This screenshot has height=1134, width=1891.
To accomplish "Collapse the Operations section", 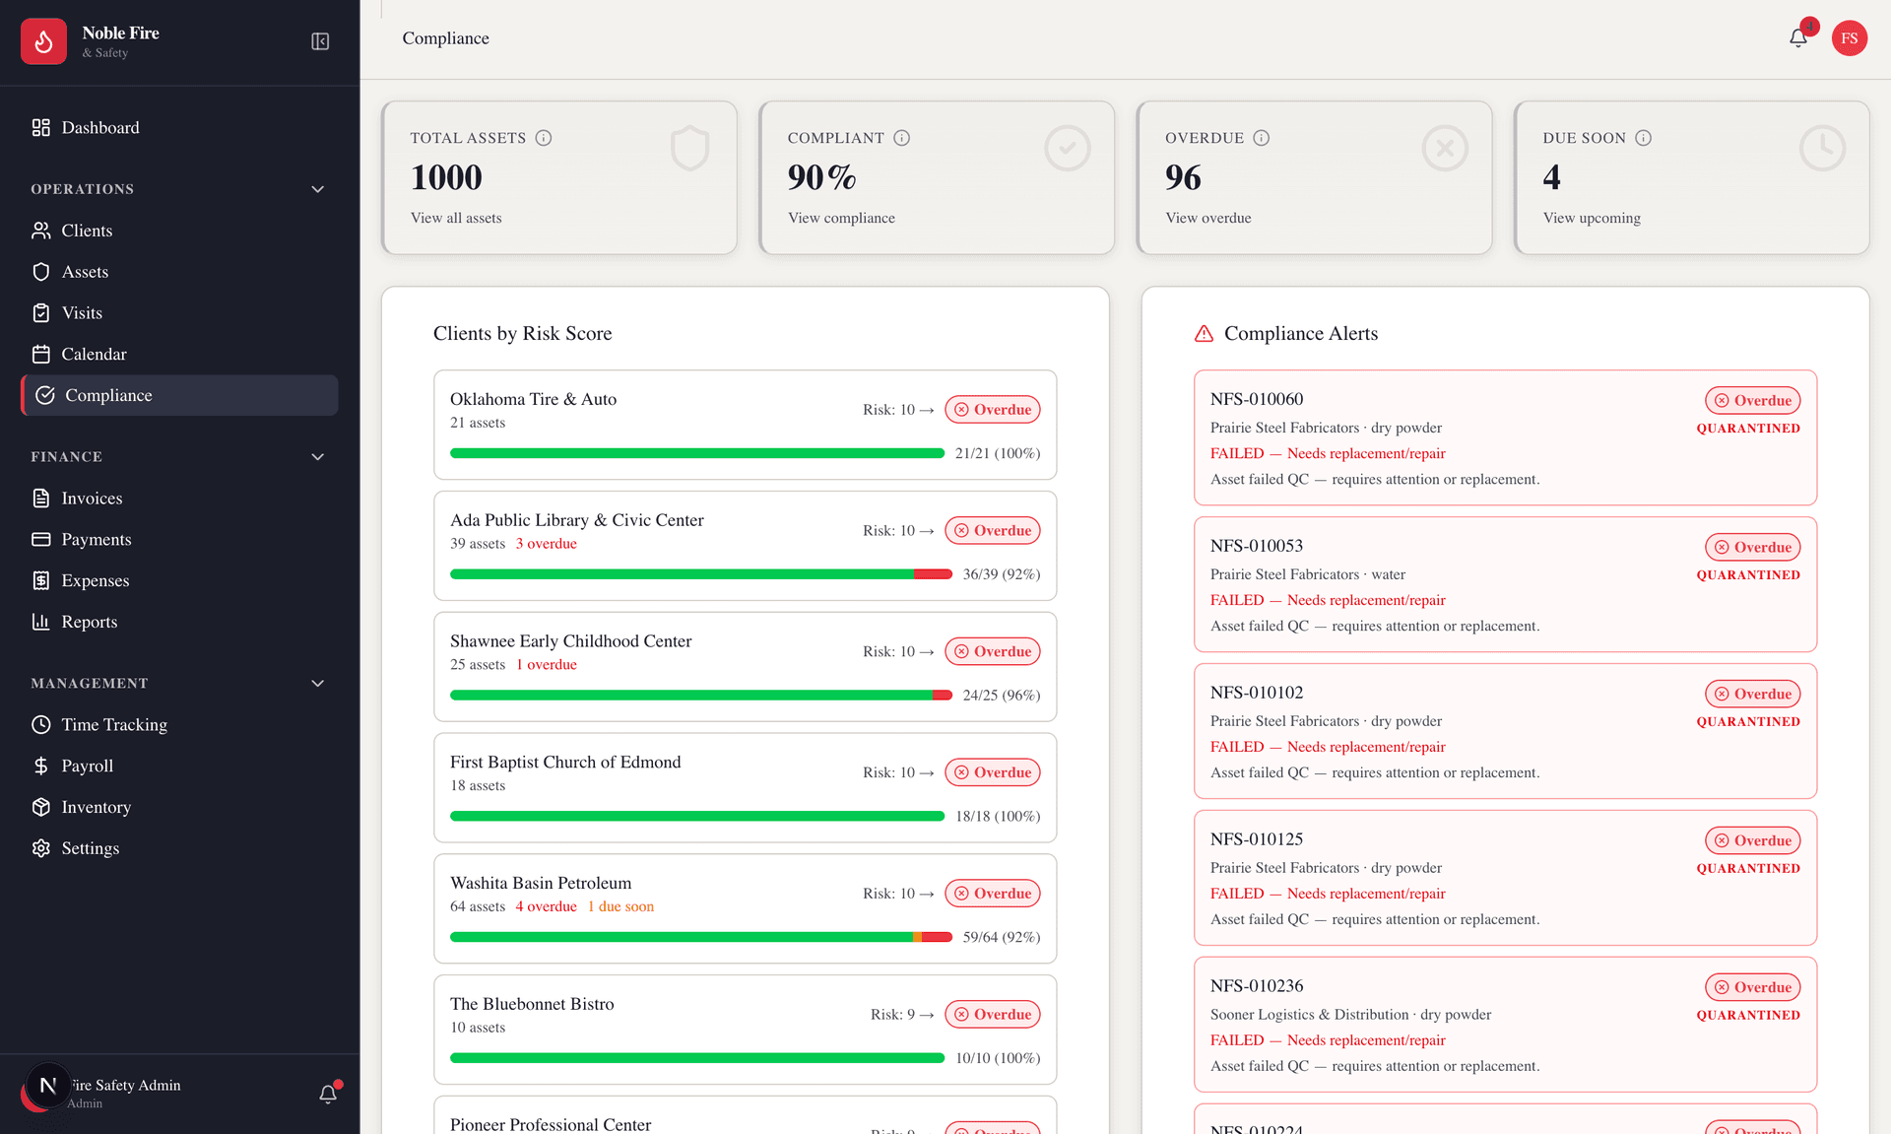I will (317, 188).
